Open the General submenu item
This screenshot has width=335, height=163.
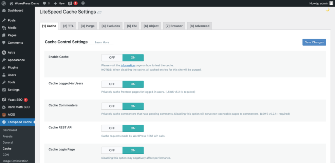[8, 143]
